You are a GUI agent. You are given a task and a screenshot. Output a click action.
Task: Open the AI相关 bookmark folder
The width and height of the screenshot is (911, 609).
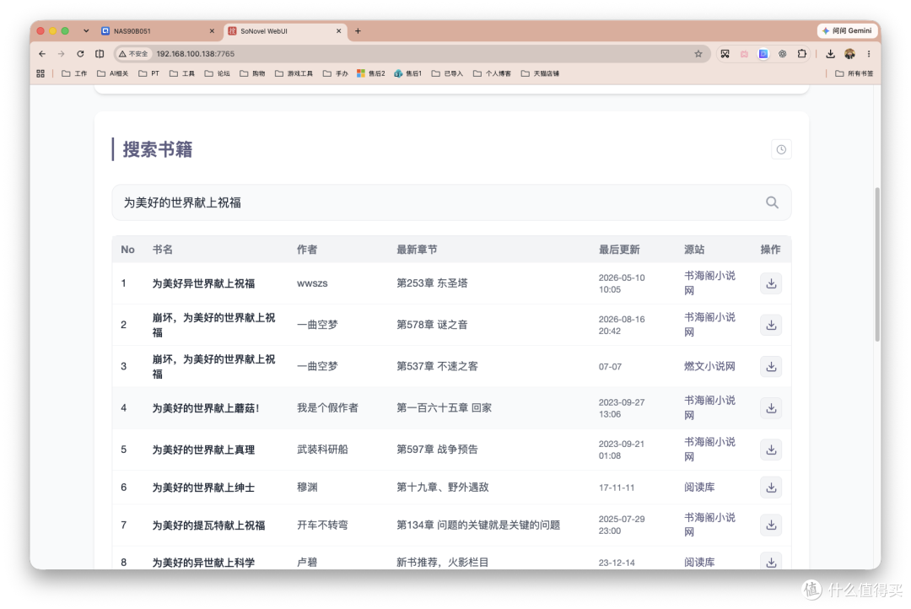(x=113, y=73)
